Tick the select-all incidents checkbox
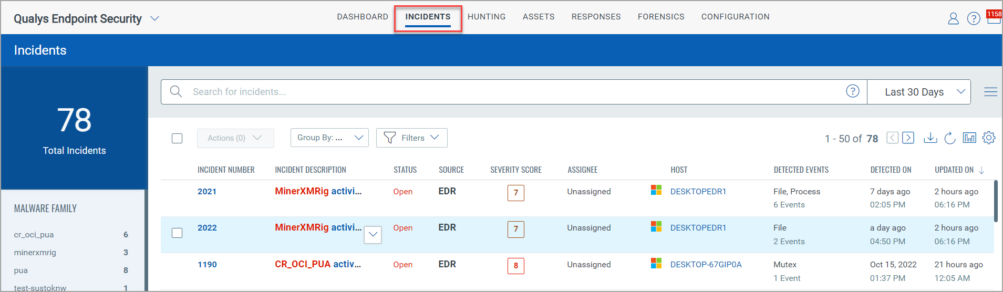The height and width of the screenshot is (292, 1003). (177, 138)
